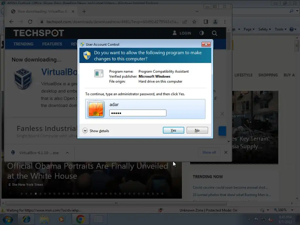Click Internet Explorer search magnifier
This screenshot has height=225, width=300.
coord(292,11)
